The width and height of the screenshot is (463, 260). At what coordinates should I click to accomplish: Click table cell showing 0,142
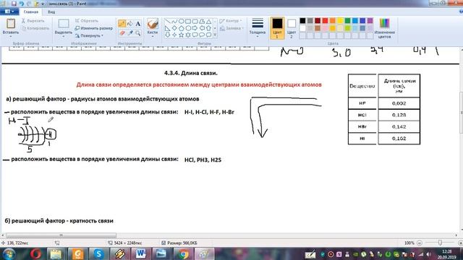coord(399,127)
